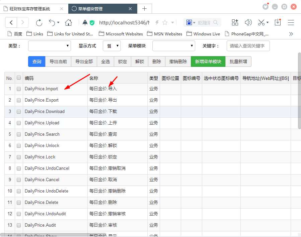Open the 百度 bookmark

[15, 34]
